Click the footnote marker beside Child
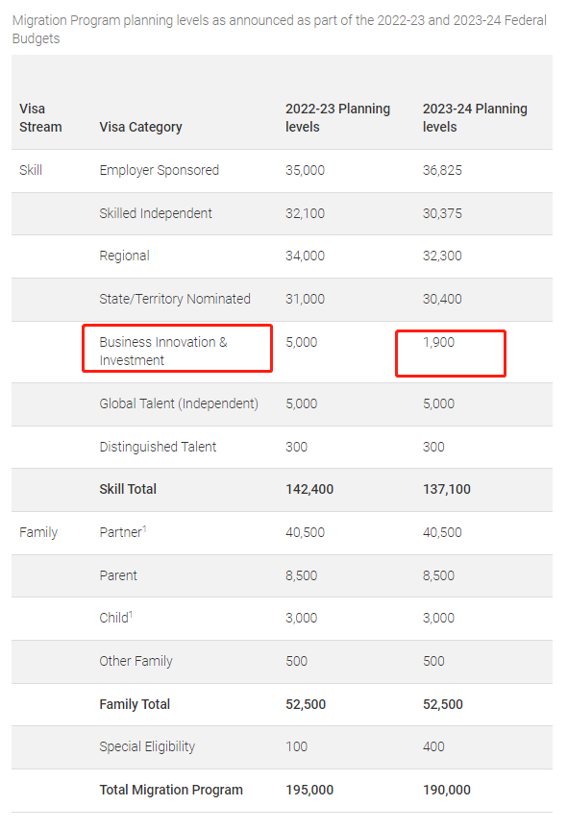The width and height of the screenshot is (568, 830). pyautogui.click(x=131, y=614)
